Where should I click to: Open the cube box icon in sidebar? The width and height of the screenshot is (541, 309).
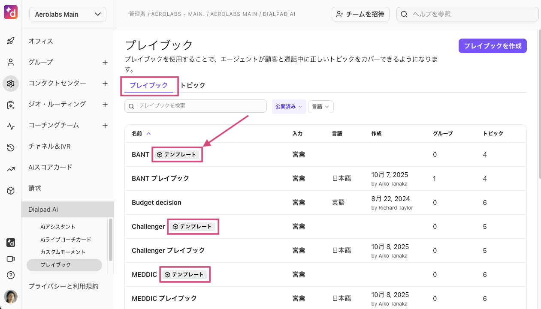11,191
